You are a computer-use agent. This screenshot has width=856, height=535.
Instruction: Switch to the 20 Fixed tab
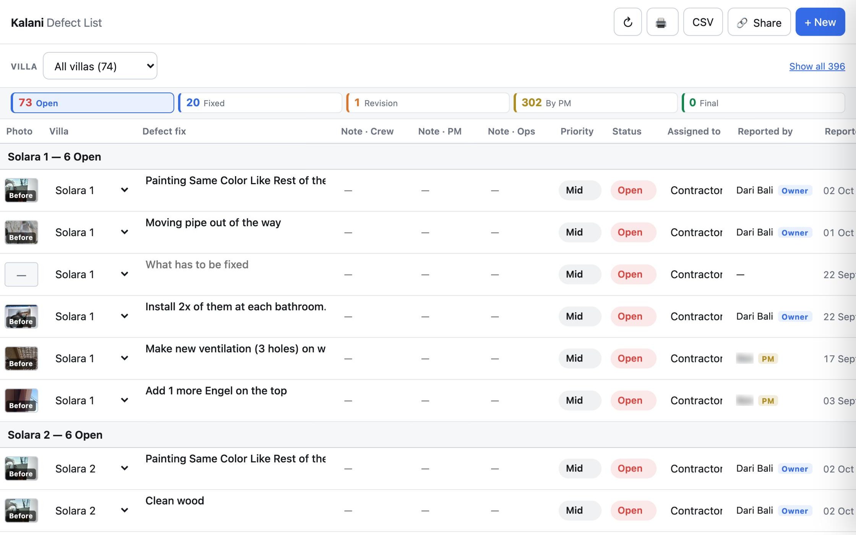[260, 103]
